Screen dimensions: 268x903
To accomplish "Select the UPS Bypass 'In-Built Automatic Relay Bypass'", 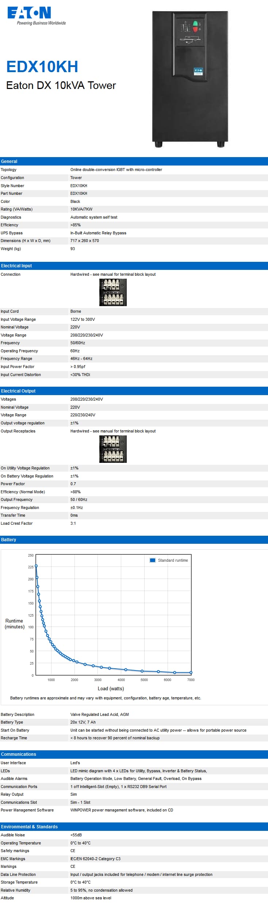I will (x=98, y=233).
